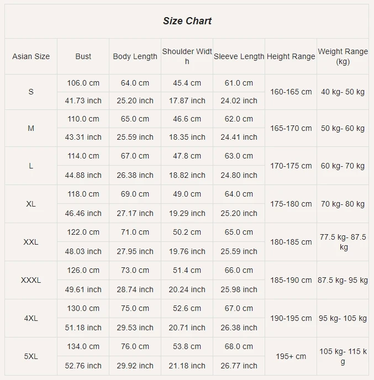This screenshot has width=374, height=380.
Task: Select the Body Length header cell
Action: [135, 56]
